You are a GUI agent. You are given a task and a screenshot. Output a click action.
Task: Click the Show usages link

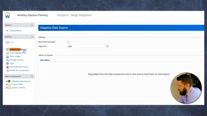(x=15, y=56)
